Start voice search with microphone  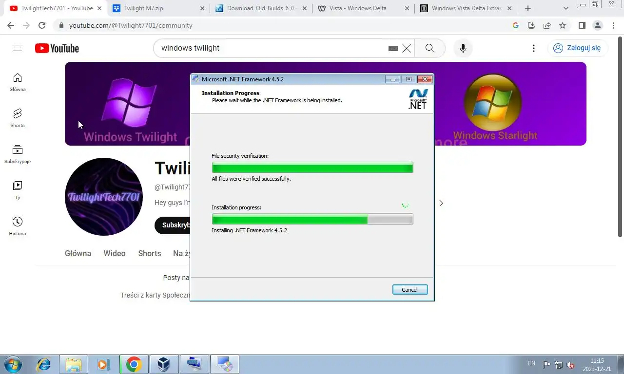point(463,48)
